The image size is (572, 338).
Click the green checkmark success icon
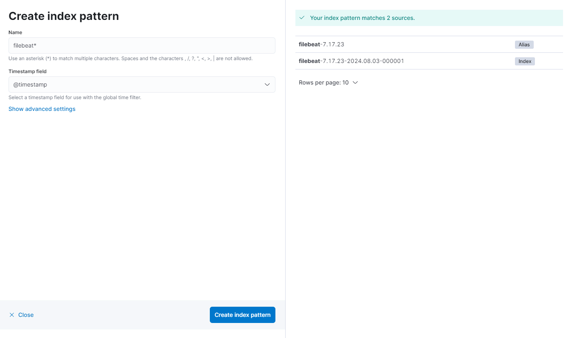coord(302,18)
